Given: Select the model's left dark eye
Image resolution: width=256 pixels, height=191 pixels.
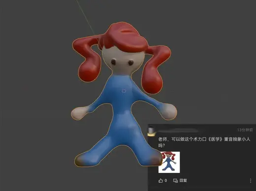Looking at the screenshot, I should [x=113, y=62].
